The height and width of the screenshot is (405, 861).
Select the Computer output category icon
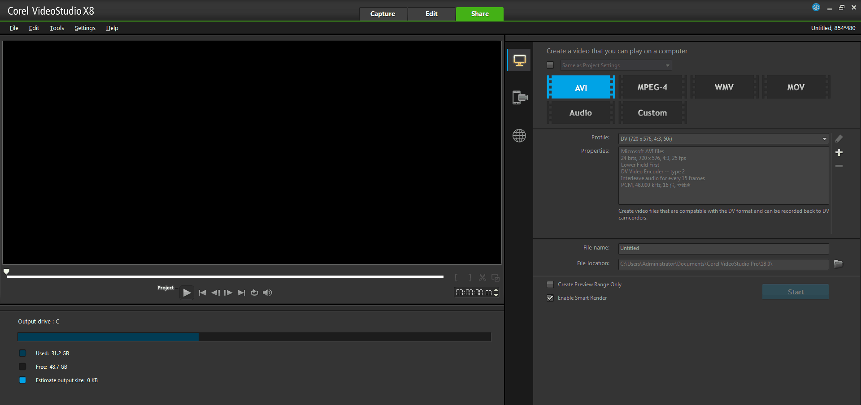point(519,60)
